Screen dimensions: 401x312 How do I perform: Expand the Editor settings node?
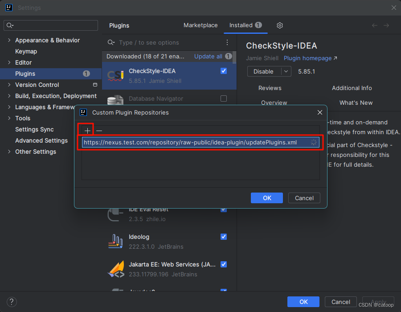point(9,62)
